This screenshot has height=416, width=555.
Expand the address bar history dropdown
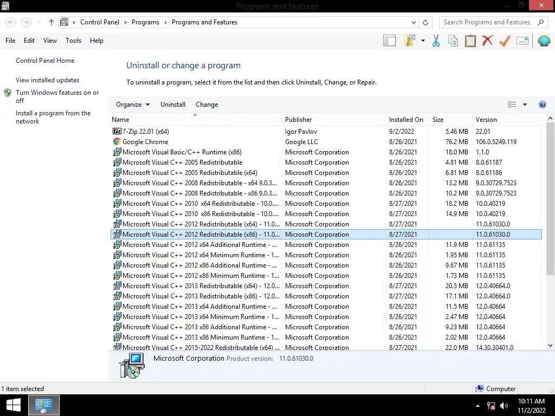414,22
